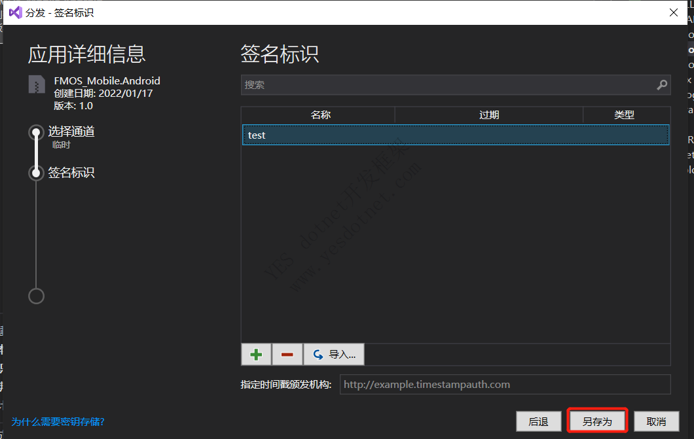Go to the 选择通道 step
This screenshot has height=439, width=694.
(71, 132)
